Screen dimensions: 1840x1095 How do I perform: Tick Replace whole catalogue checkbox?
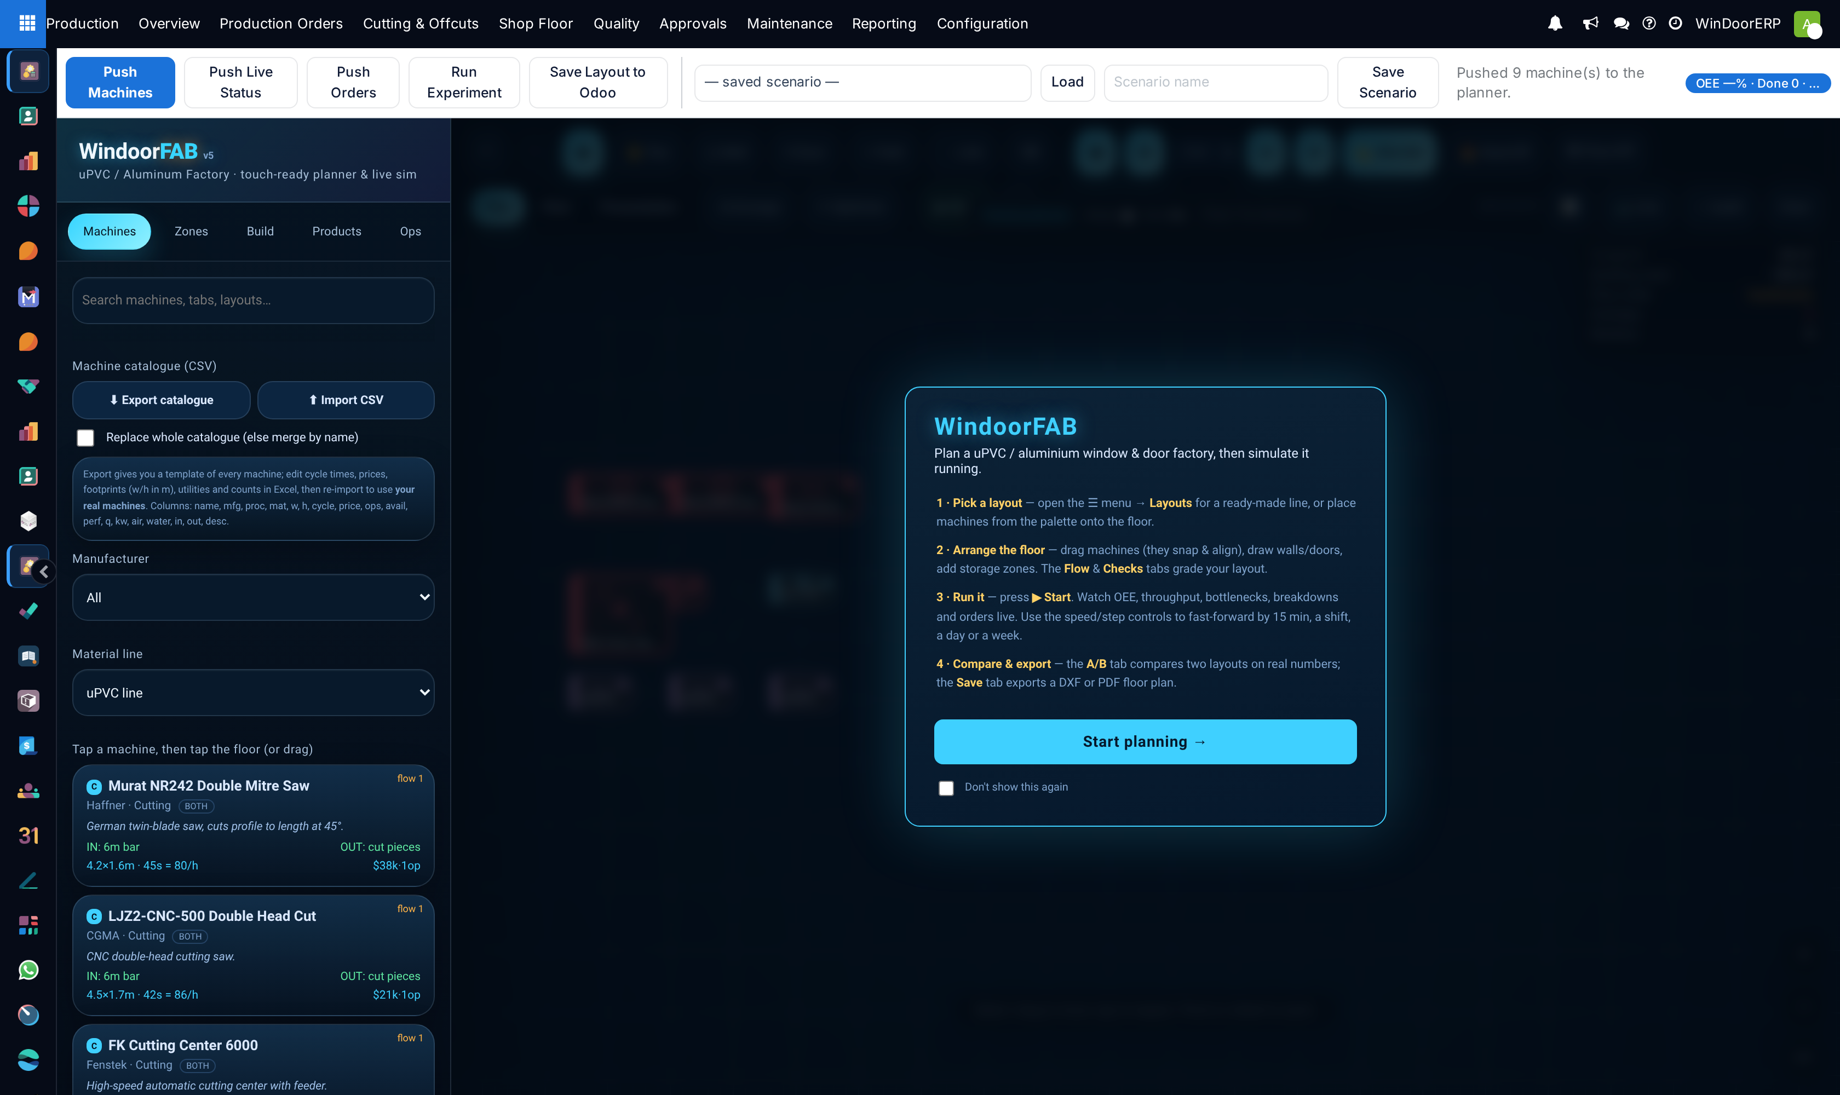click(x=85, y=439)
